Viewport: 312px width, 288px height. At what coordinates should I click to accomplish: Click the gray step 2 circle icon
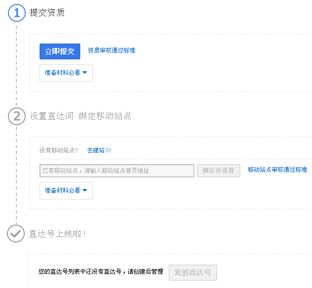(17, 116)
